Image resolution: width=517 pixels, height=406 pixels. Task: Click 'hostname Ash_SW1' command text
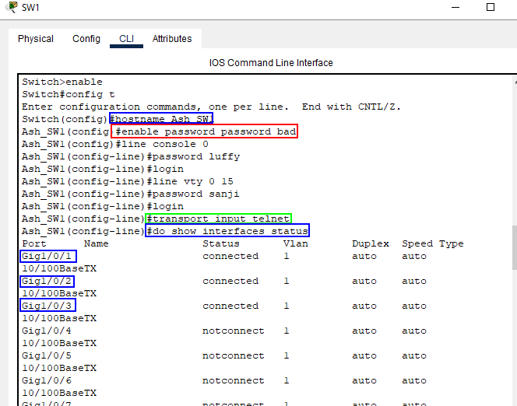click(164, 119)
